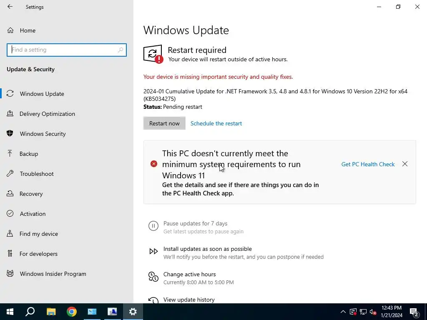The image size is (427, 320).
Task: Click the Windows Update sync arrows sidebar icon
Action: (x=10, y=93)
